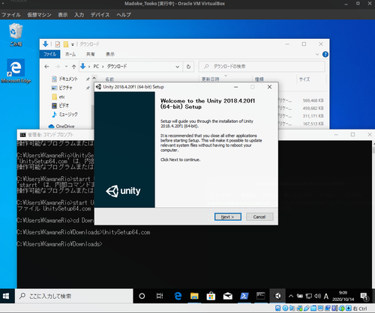This screenshot has width=375, height=313.
Task: Switch to Command Prompt taskbar icon
Action: click(261, 296)
